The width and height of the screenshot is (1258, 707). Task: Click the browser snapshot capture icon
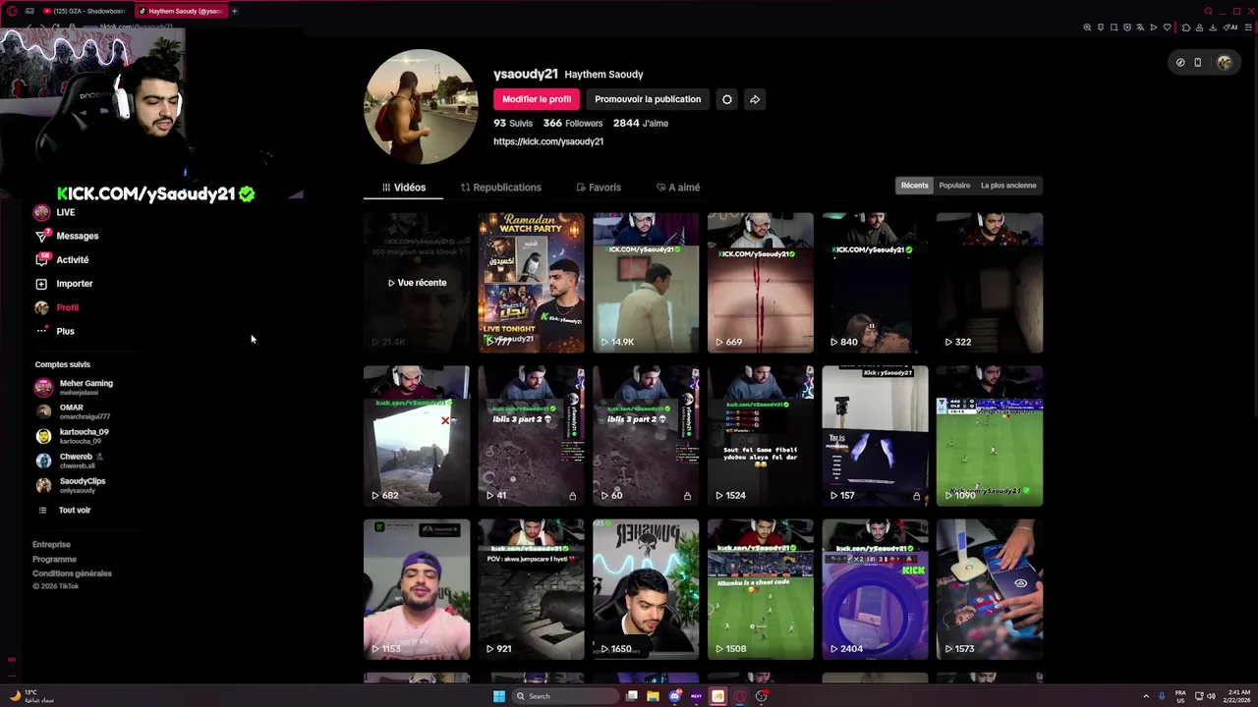(x=1114, y=27)
